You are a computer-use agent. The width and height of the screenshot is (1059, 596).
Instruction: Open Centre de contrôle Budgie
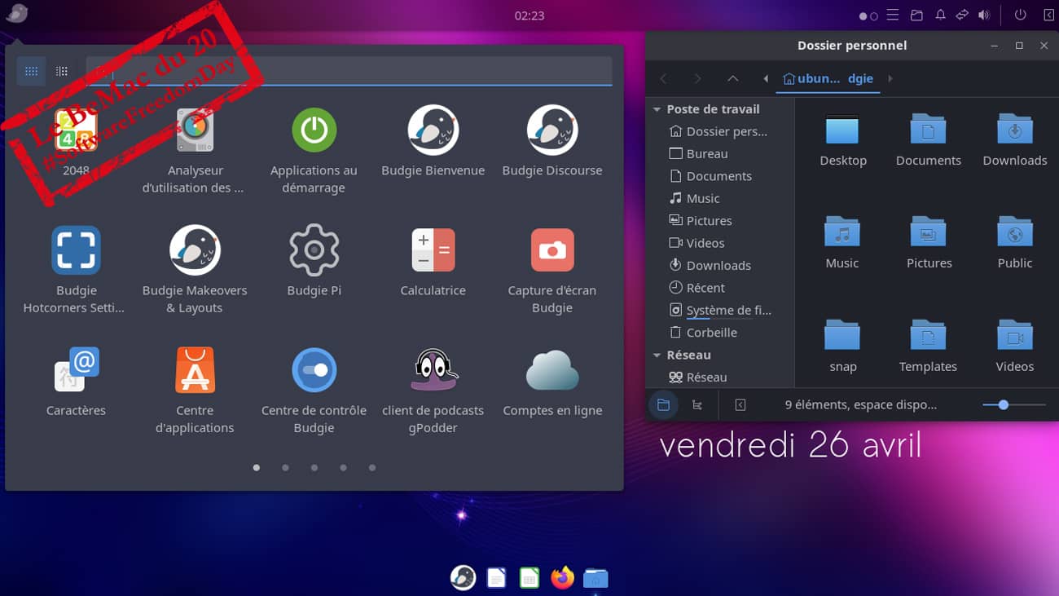314,391
